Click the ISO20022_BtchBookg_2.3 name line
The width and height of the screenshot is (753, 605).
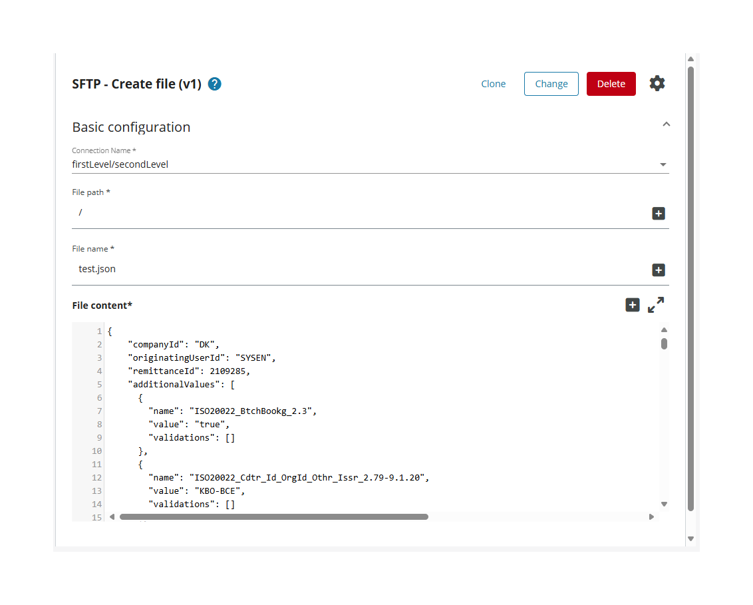pyautogui.click(x=232, y=411)
